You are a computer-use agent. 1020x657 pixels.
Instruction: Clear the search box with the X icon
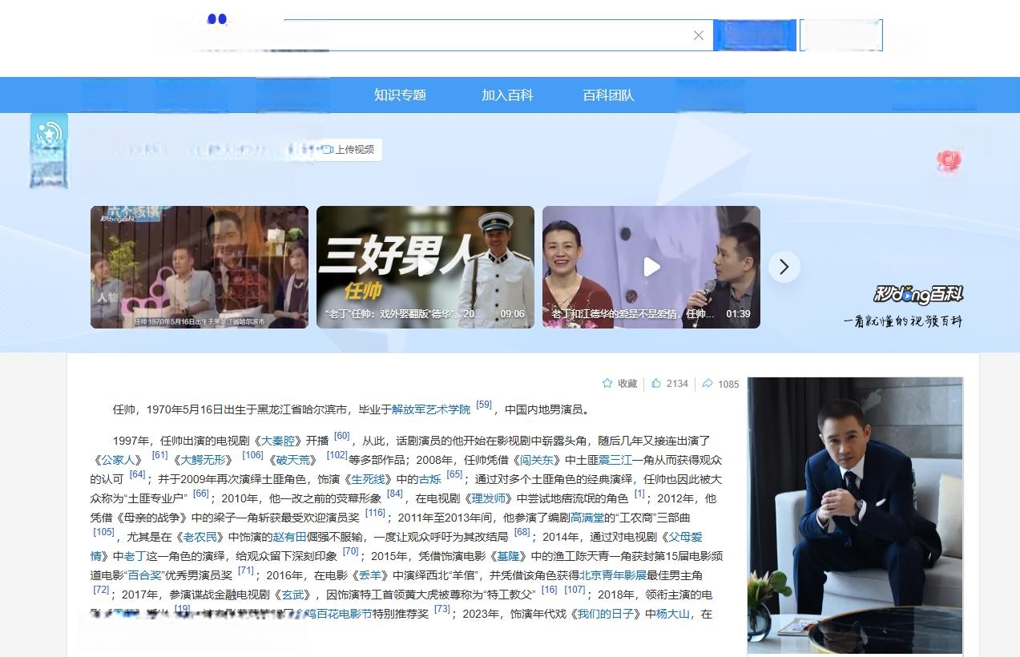click(698, 35)
